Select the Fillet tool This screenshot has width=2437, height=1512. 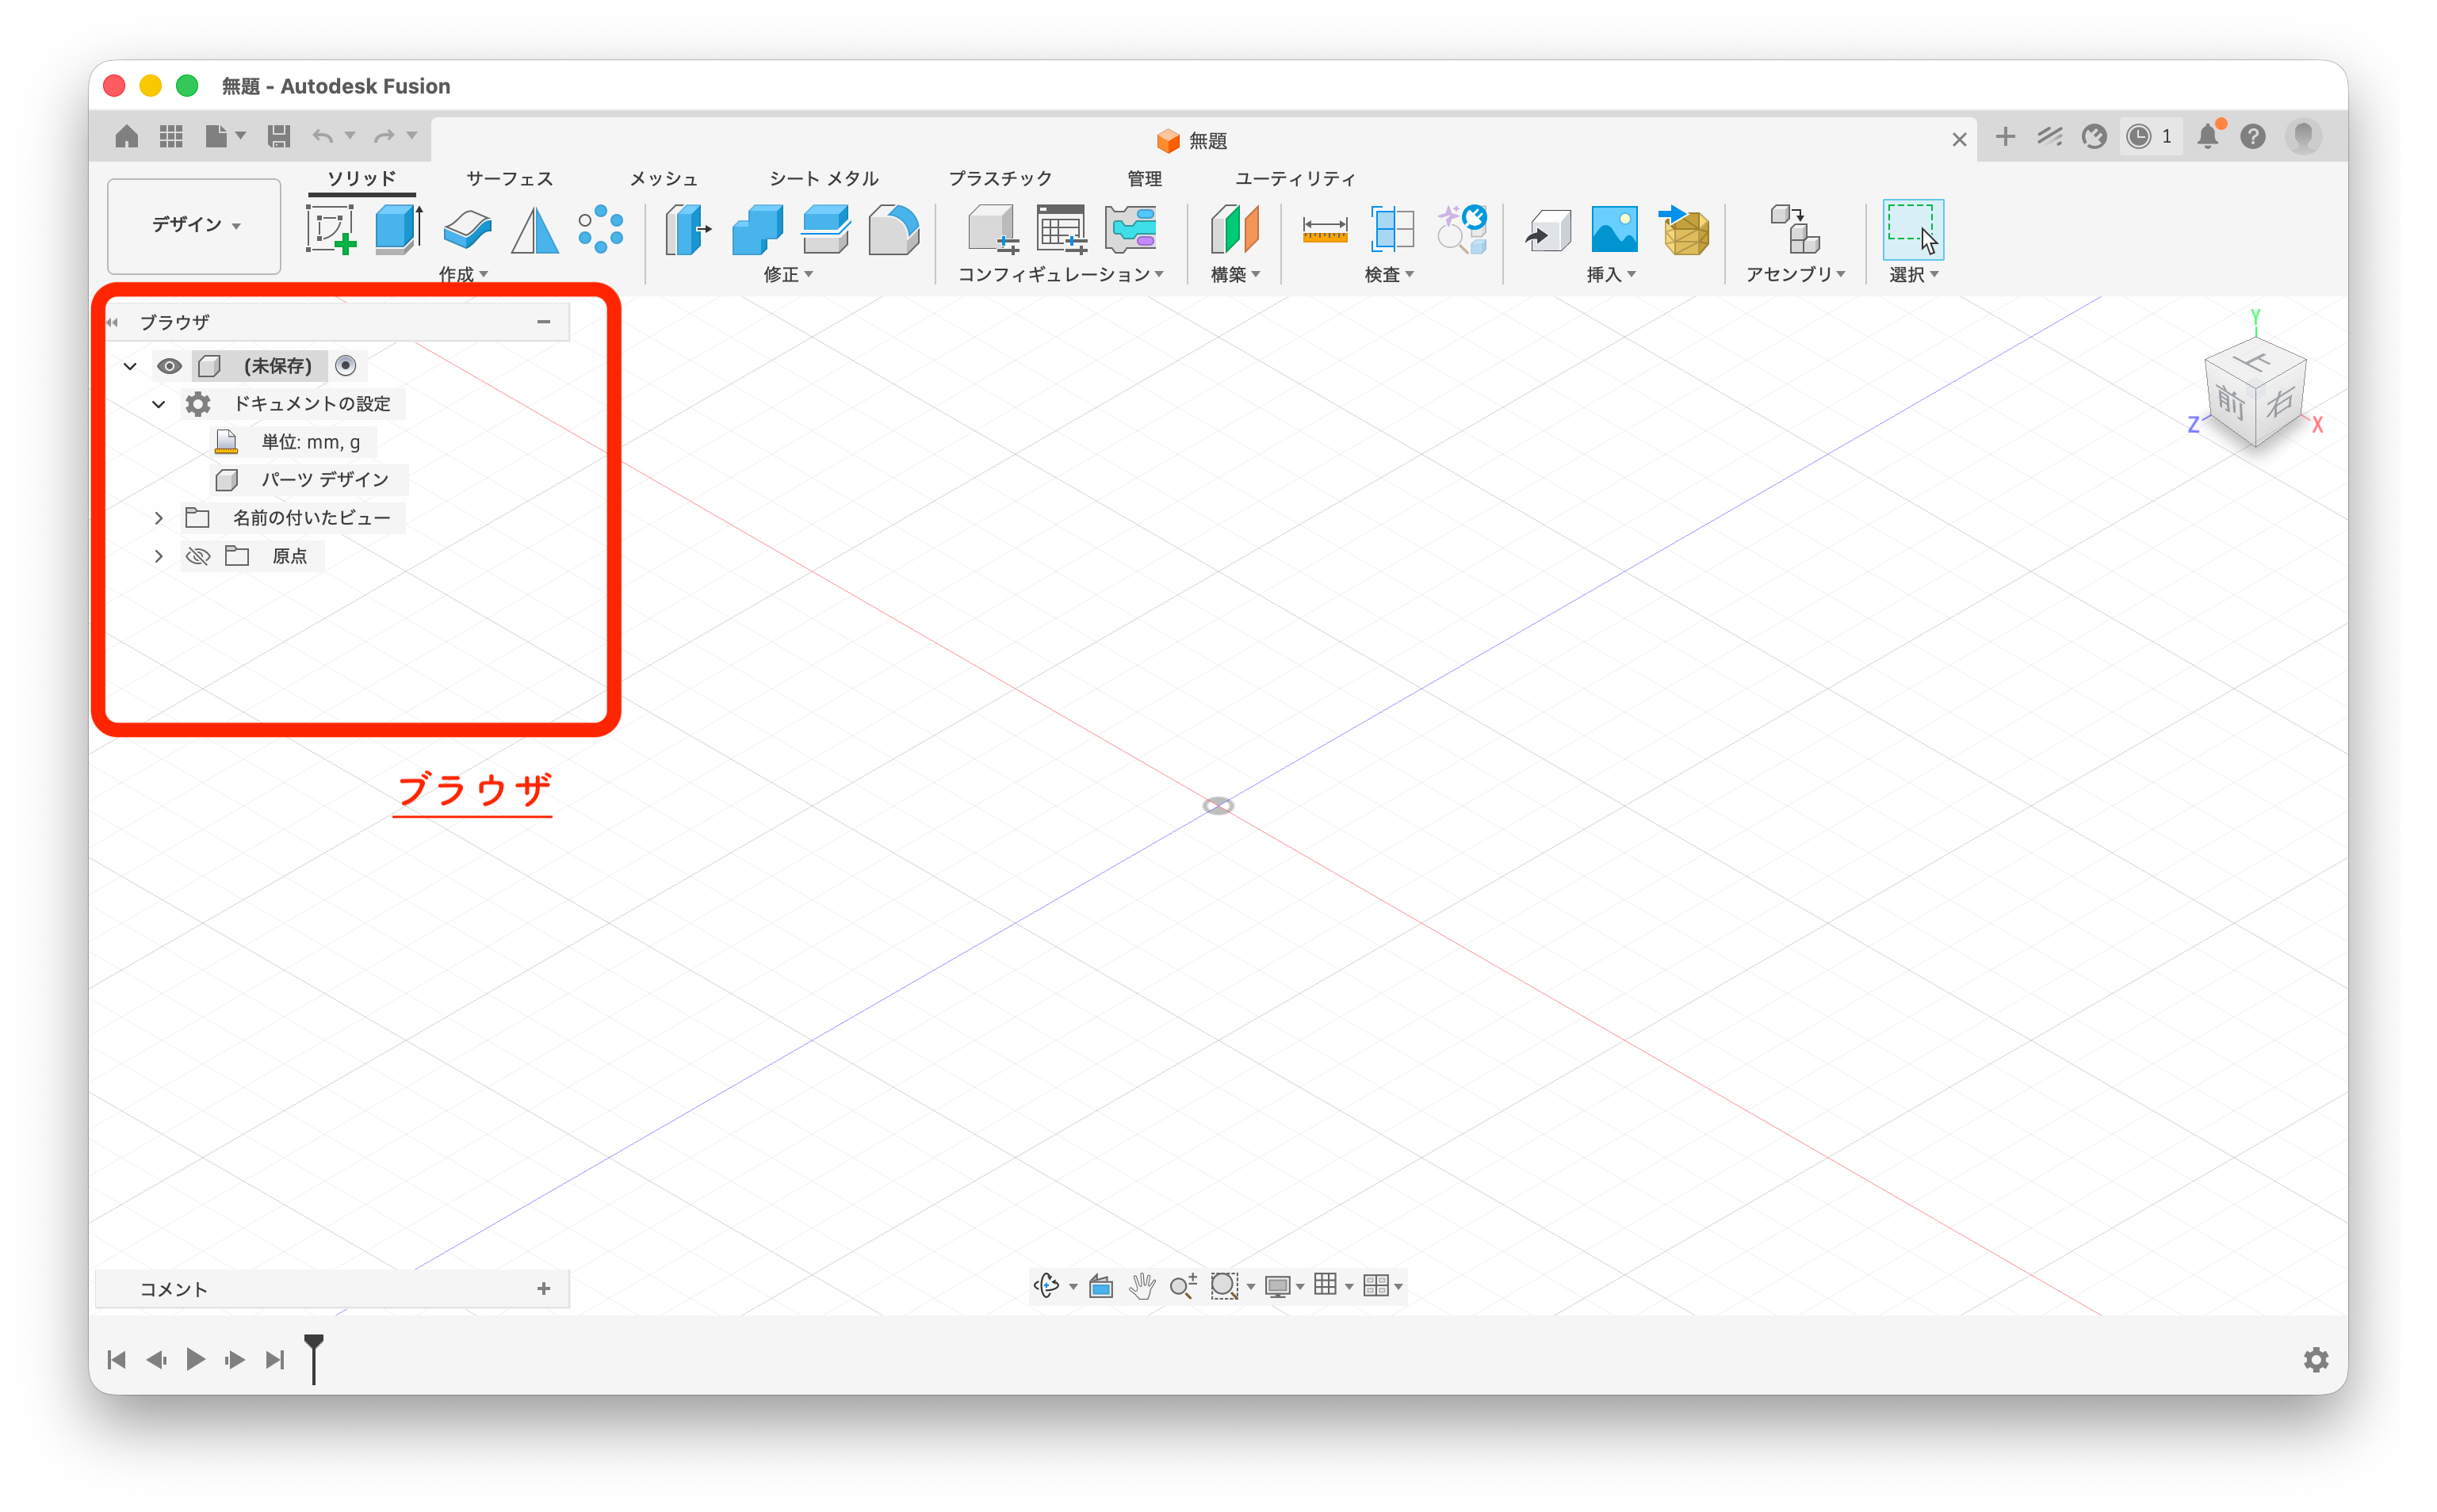click(893, 230)
